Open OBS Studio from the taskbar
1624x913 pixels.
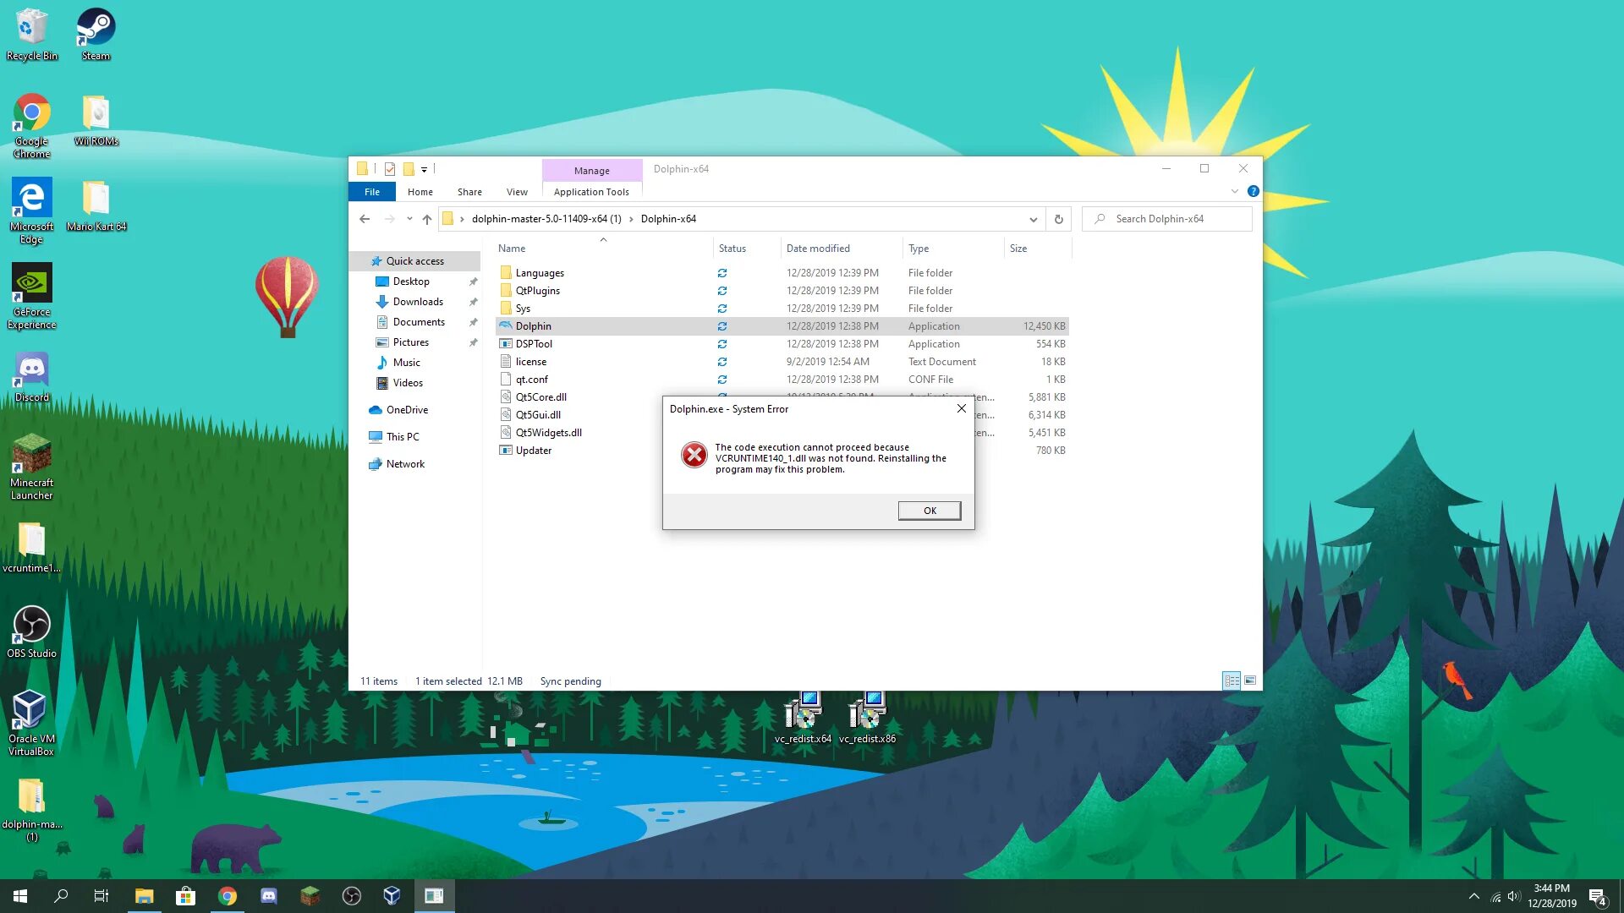point(351,896)
